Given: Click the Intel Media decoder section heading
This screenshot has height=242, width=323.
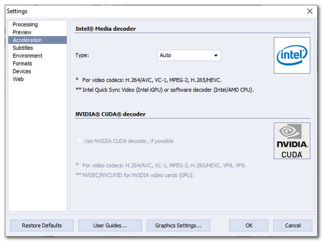Looking at the screenshot, I should (106, 29).
